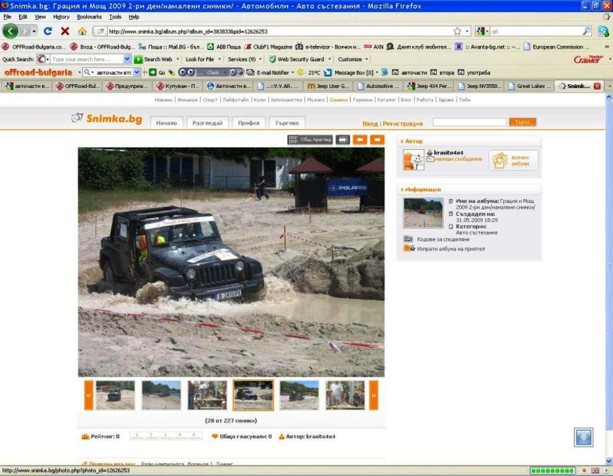Open the Търгове site tab
Screen dimensions: 613x476
pos(287,123)
